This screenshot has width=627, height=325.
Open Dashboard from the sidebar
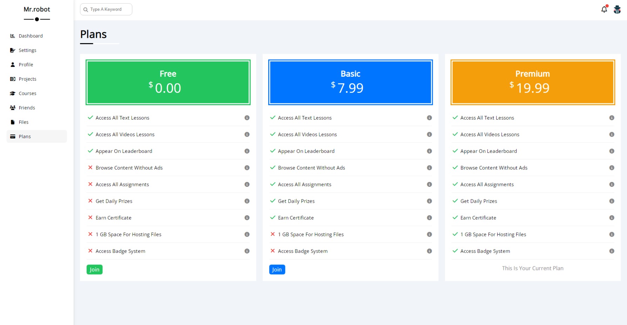point(31,36)
